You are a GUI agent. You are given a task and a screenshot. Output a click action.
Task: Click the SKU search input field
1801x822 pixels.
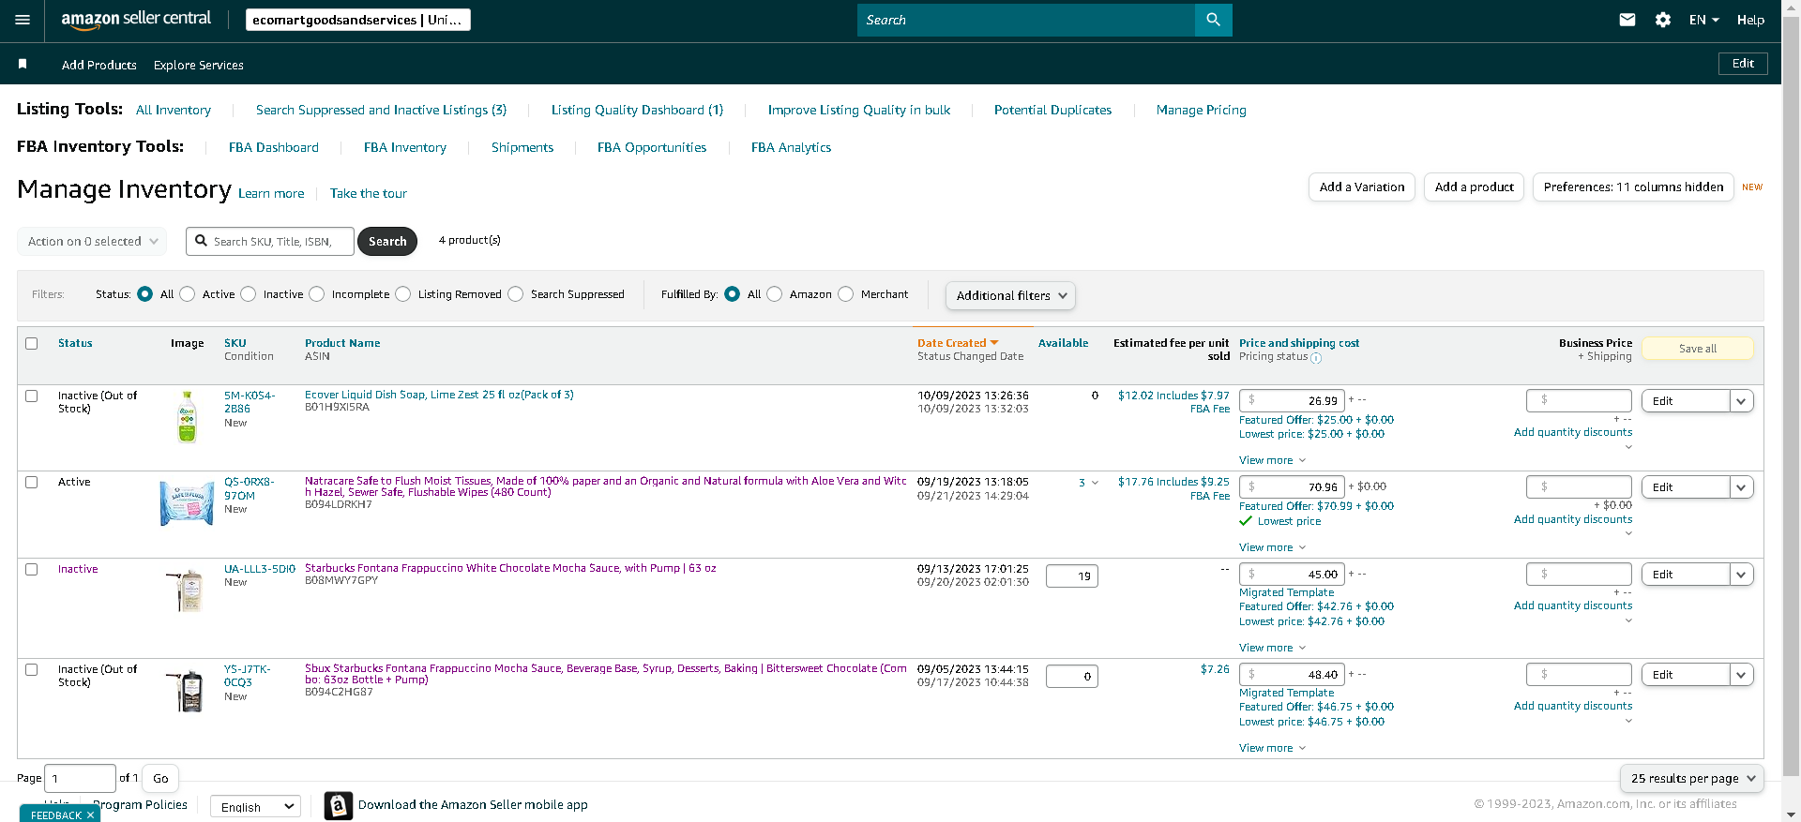[x=270, y=241]
